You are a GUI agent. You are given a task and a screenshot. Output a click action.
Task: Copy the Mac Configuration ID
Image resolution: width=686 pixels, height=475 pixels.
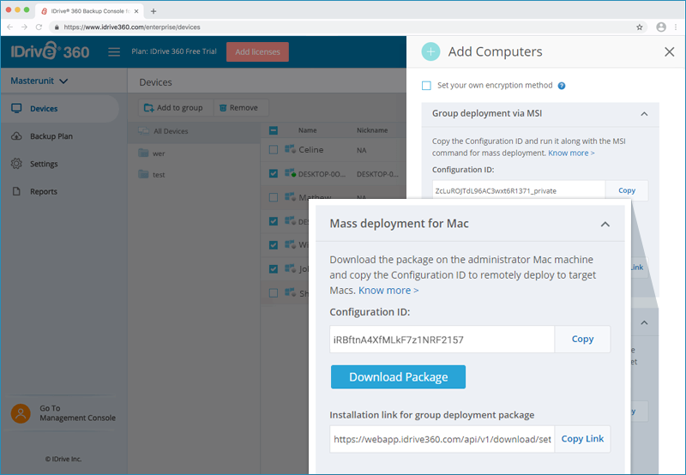coord(582,339)
